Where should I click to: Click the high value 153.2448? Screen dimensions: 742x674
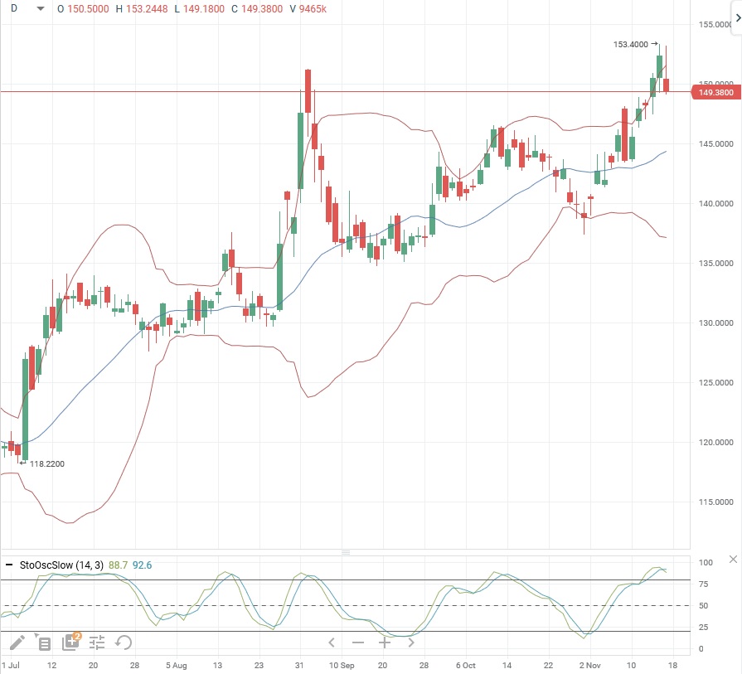tap(147, 9)
